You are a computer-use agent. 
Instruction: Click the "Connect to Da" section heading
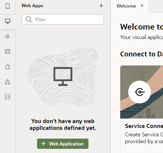tap(141, 54)
